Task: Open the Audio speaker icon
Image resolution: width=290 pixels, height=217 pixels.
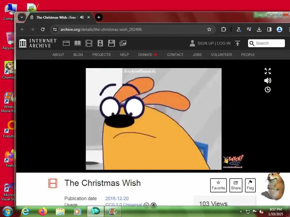Action: 100,43
